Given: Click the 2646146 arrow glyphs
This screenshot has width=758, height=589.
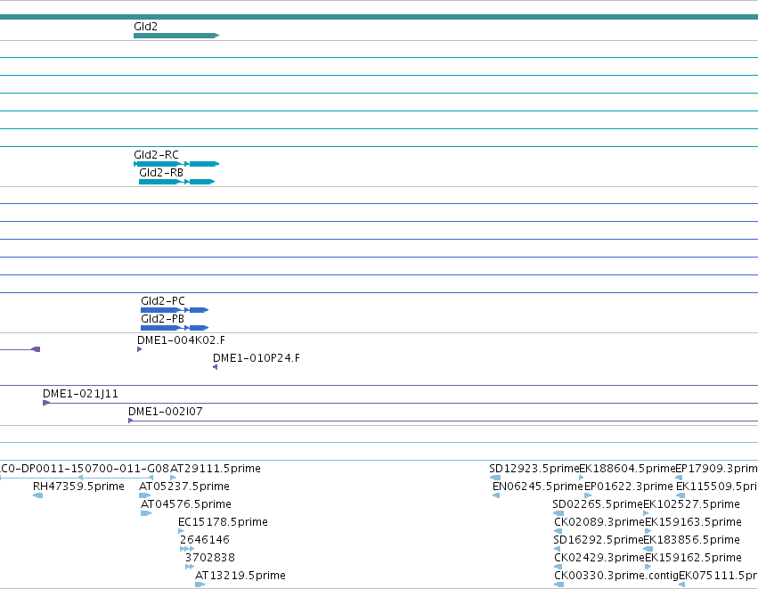Looking at the screenshot, I should click(x=187, y=549).
